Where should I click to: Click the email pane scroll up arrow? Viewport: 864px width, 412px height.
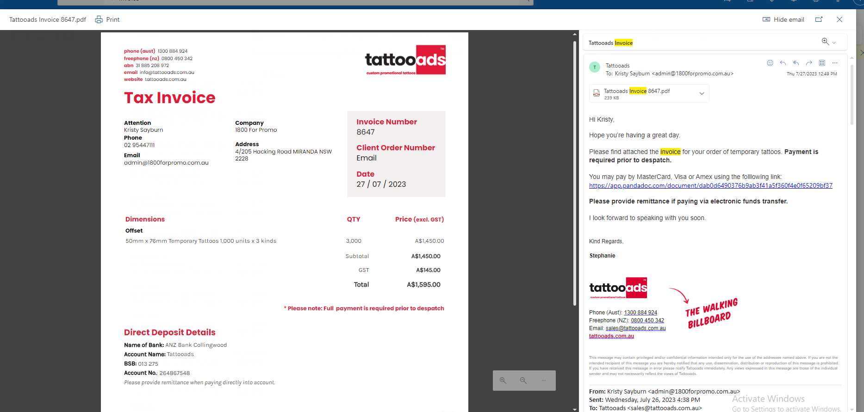coord(852,58)
